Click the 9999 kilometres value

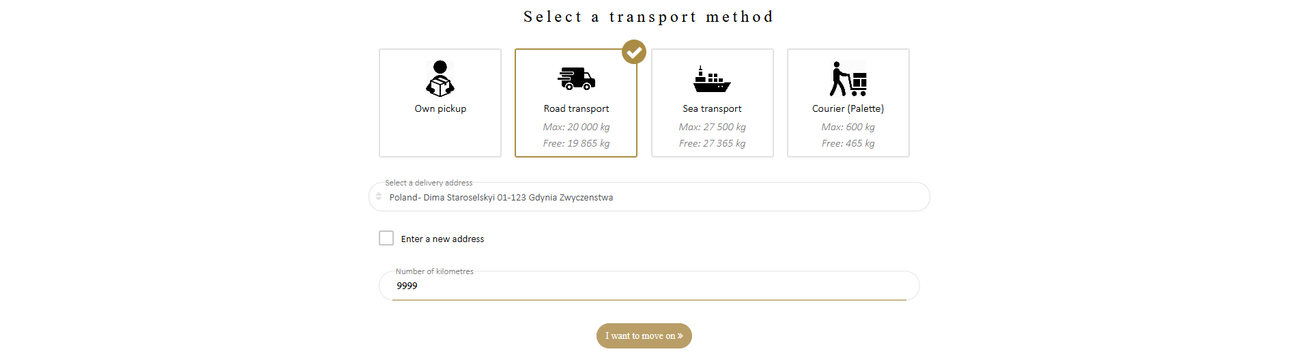(407, 286)
